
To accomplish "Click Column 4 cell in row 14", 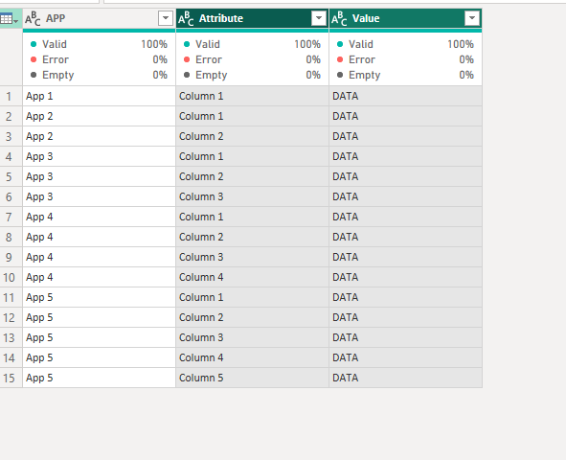I will click(252, 357).
